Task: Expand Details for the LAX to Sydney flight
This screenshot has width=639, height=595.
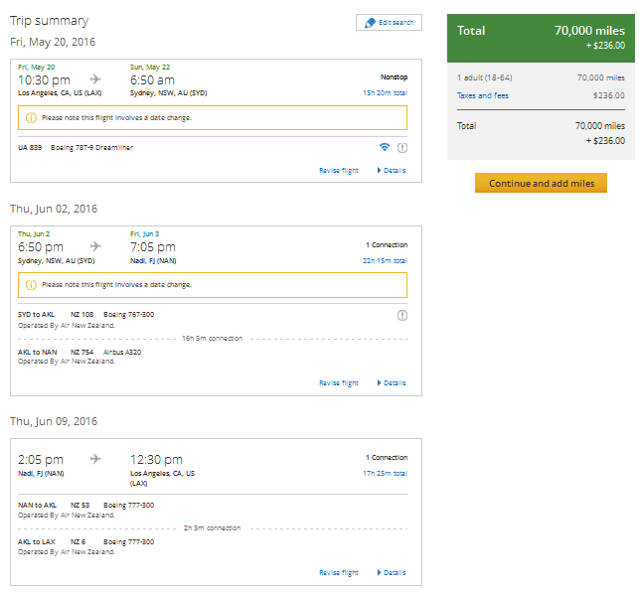Action: (x=392, y=170)
